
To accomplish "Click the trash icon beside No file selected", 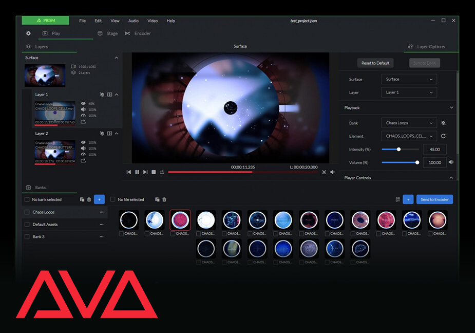I will 164,199.
